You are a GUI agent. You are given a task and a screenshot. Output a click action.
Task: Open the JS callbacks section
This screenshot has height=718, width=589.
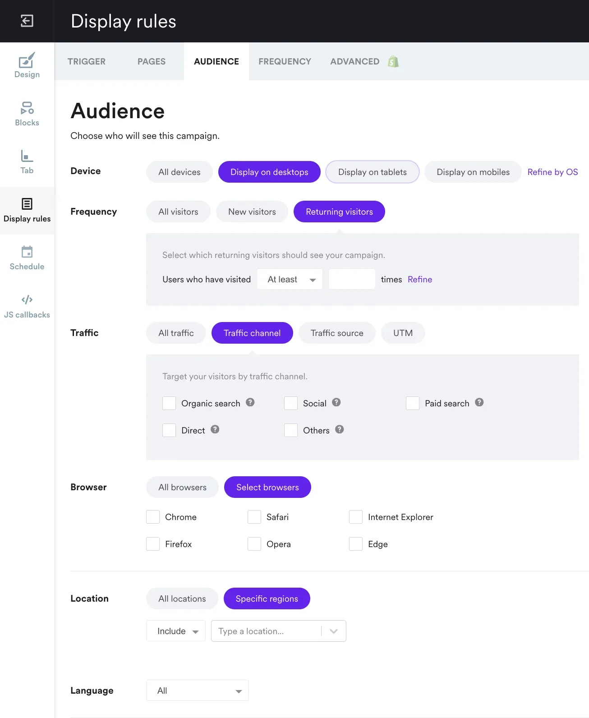pos(27,306)
